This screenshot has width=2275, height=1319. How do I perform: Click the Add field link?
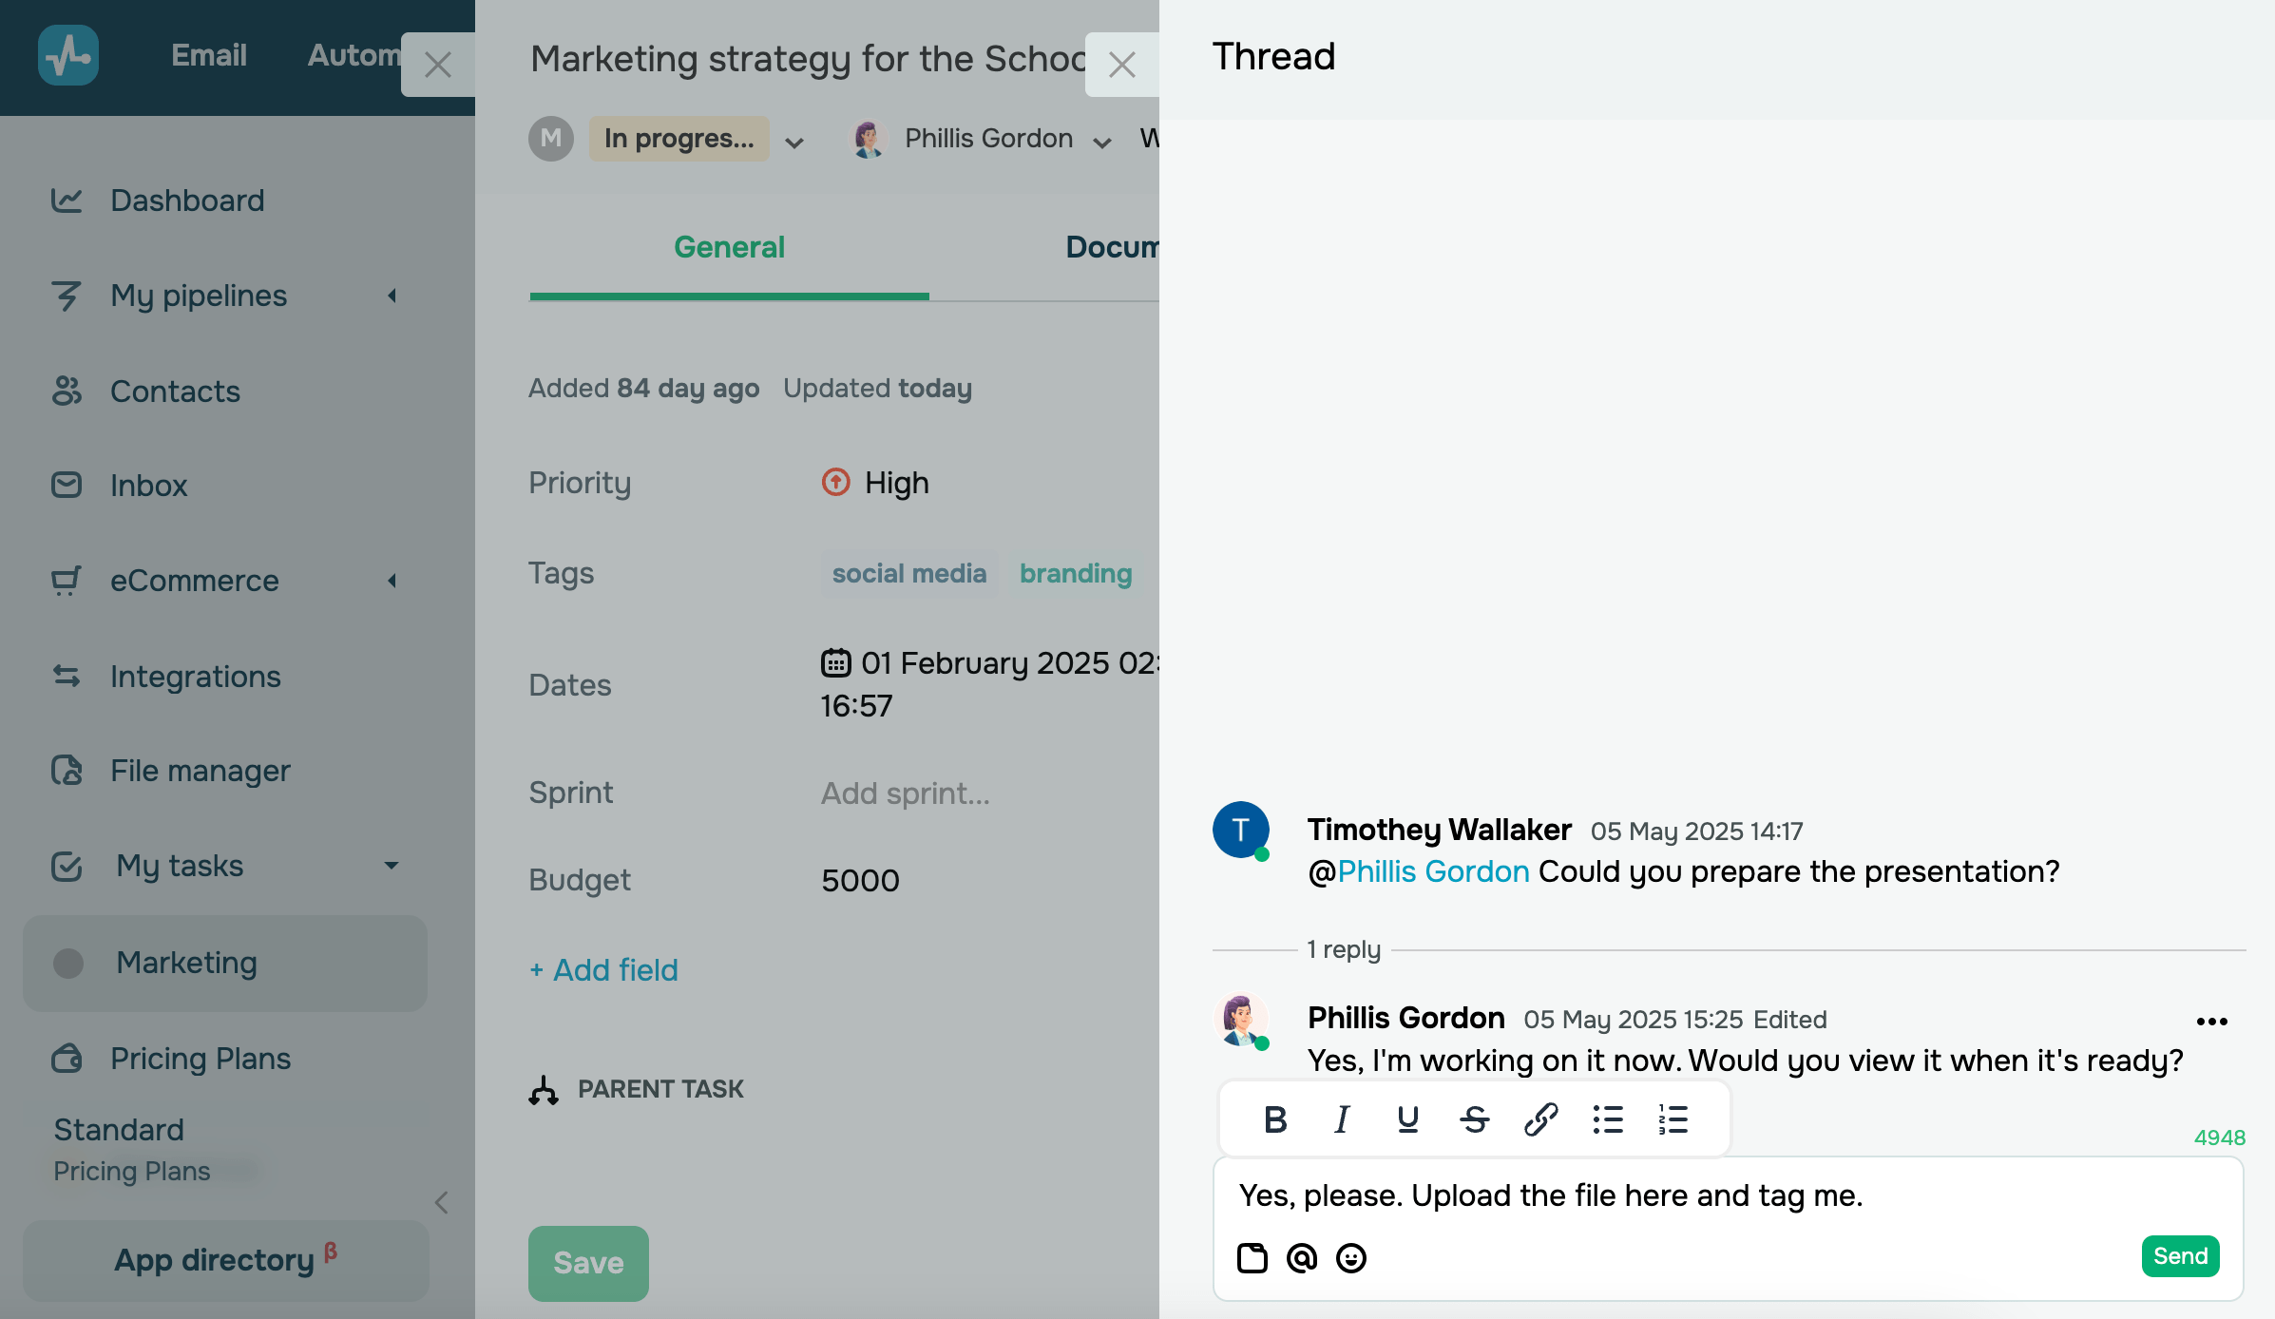coord(604,970)
